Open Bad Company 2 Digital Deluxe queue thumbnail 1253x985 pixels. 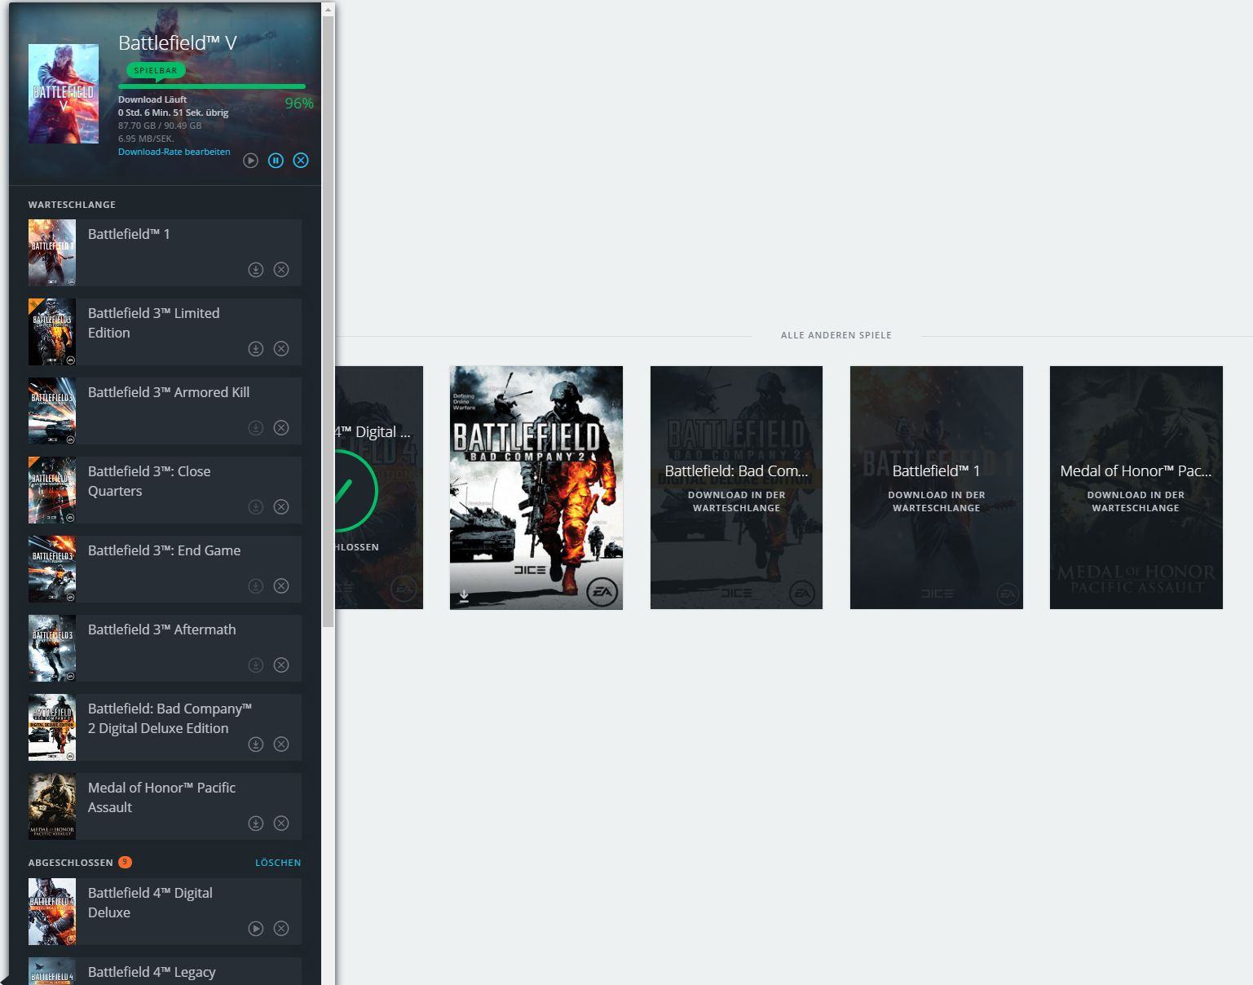click(x=52, y=727)
